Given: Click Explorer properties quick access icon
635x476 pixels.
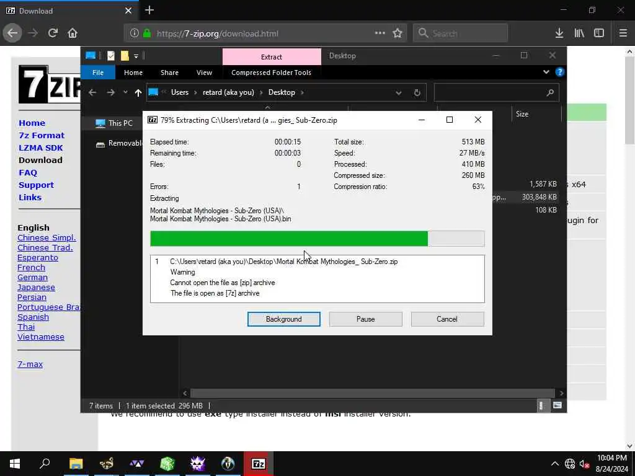Looking at the screenshot, I should (111, 56).
